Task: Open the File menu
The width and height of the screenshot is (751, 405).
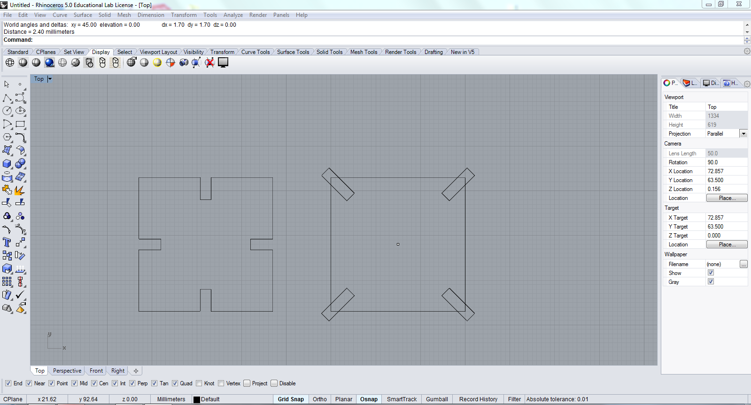Action: [8, 15]
